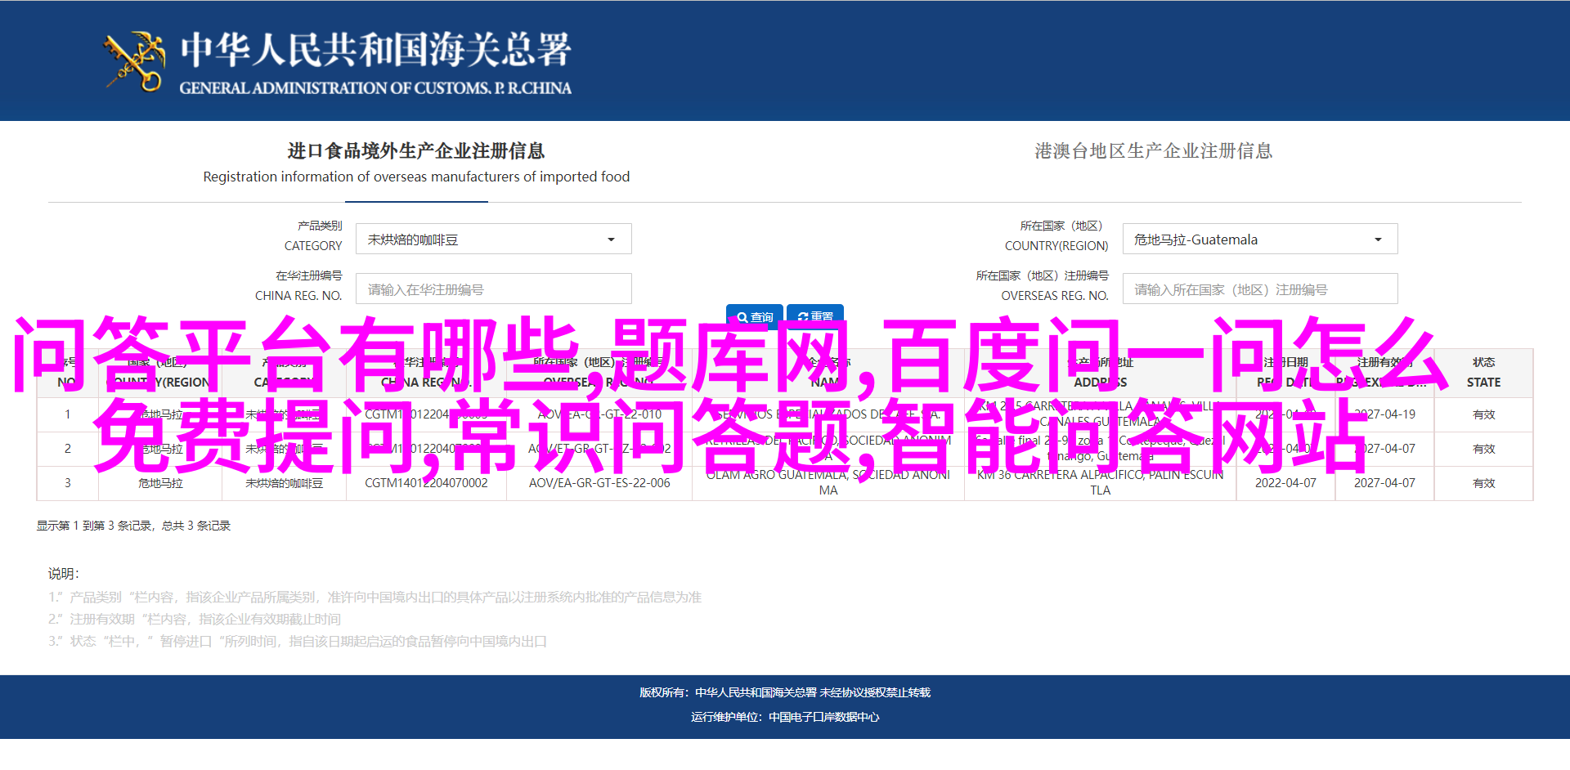
Task: Select the 2027-04-19 expiry date cell
Action: click(x=1384, y=414)
